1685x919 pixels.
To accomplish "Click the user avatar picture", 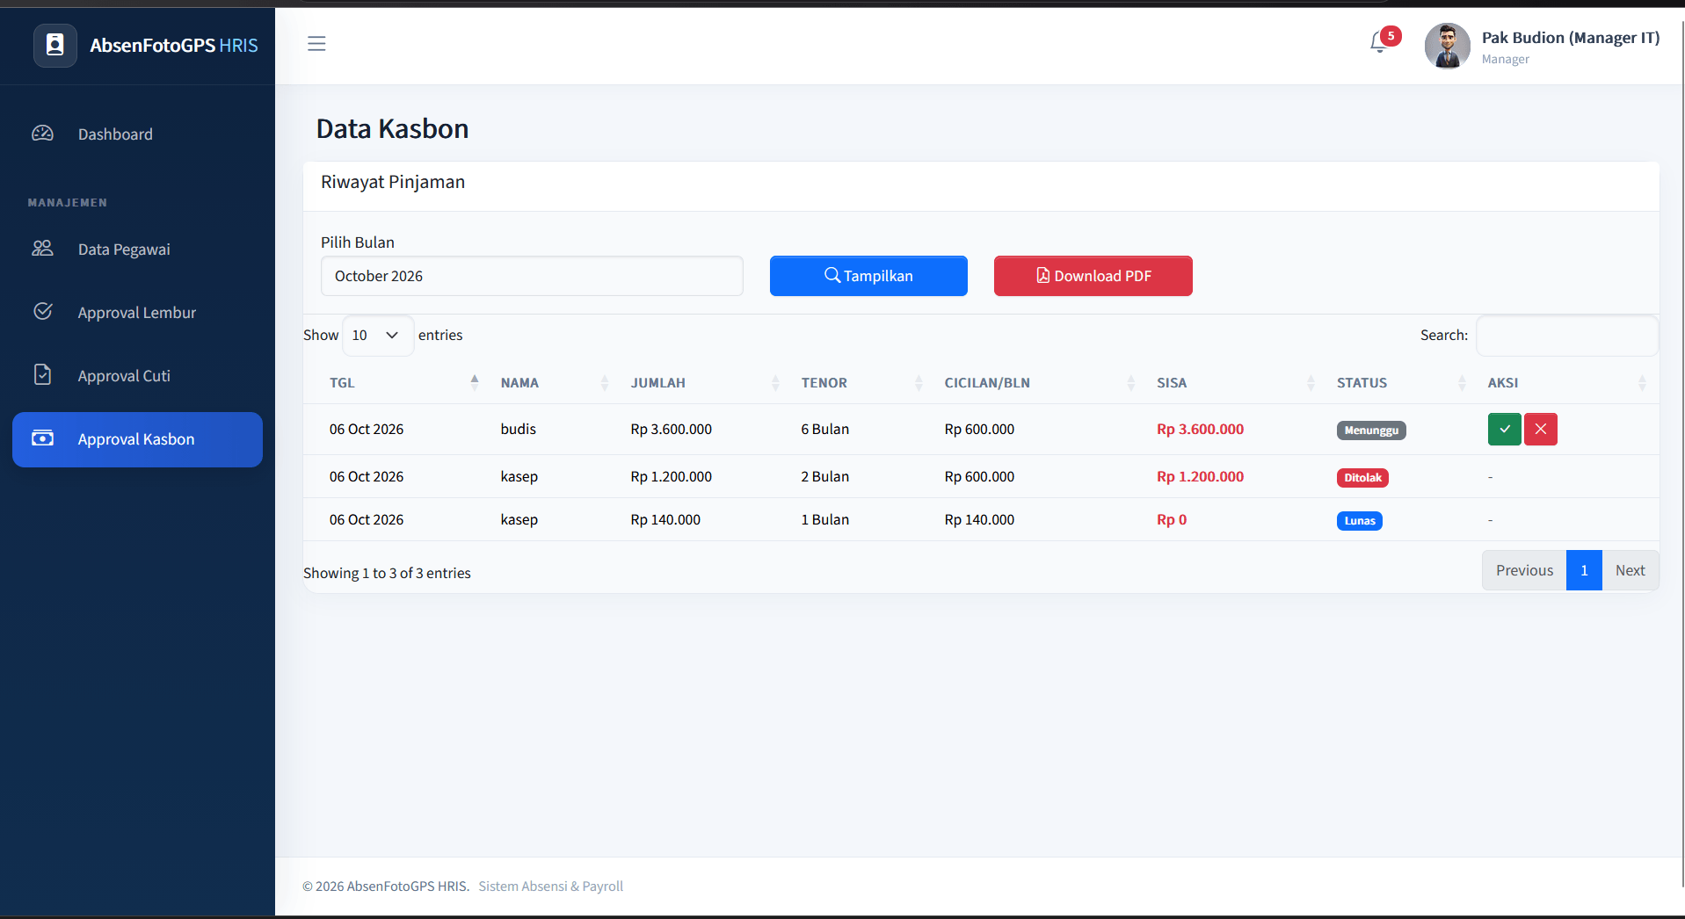I will point(1447,46).
